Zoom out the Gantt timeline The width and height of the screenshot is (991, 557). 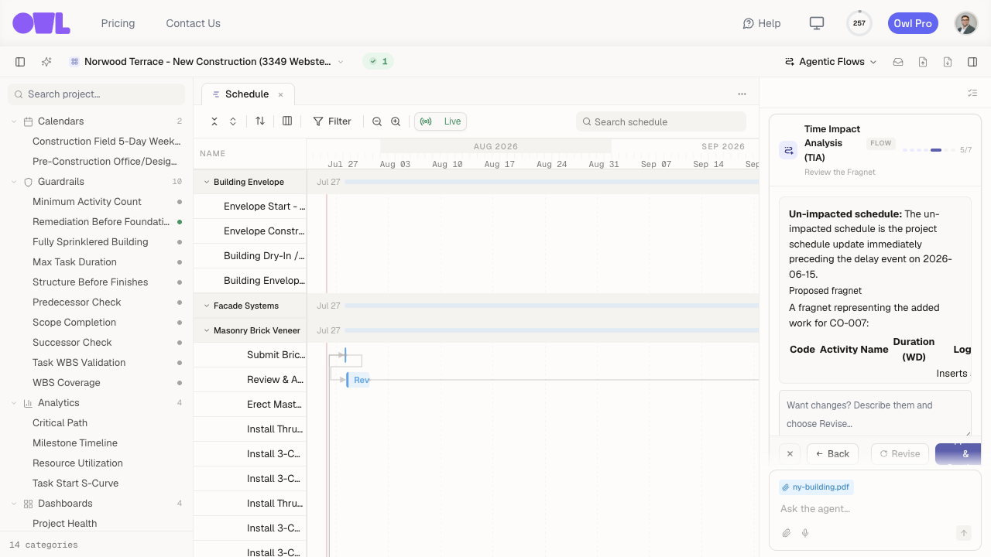(x=377, y=121)
